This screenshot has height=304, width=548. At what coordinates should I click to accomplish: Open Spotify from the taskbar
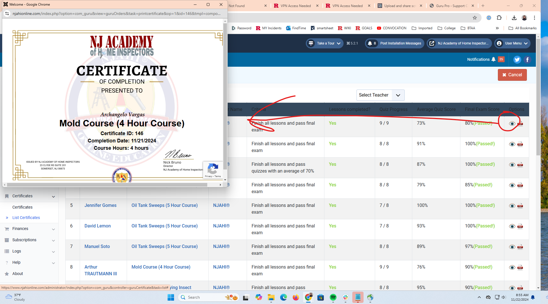coord(333,297)
